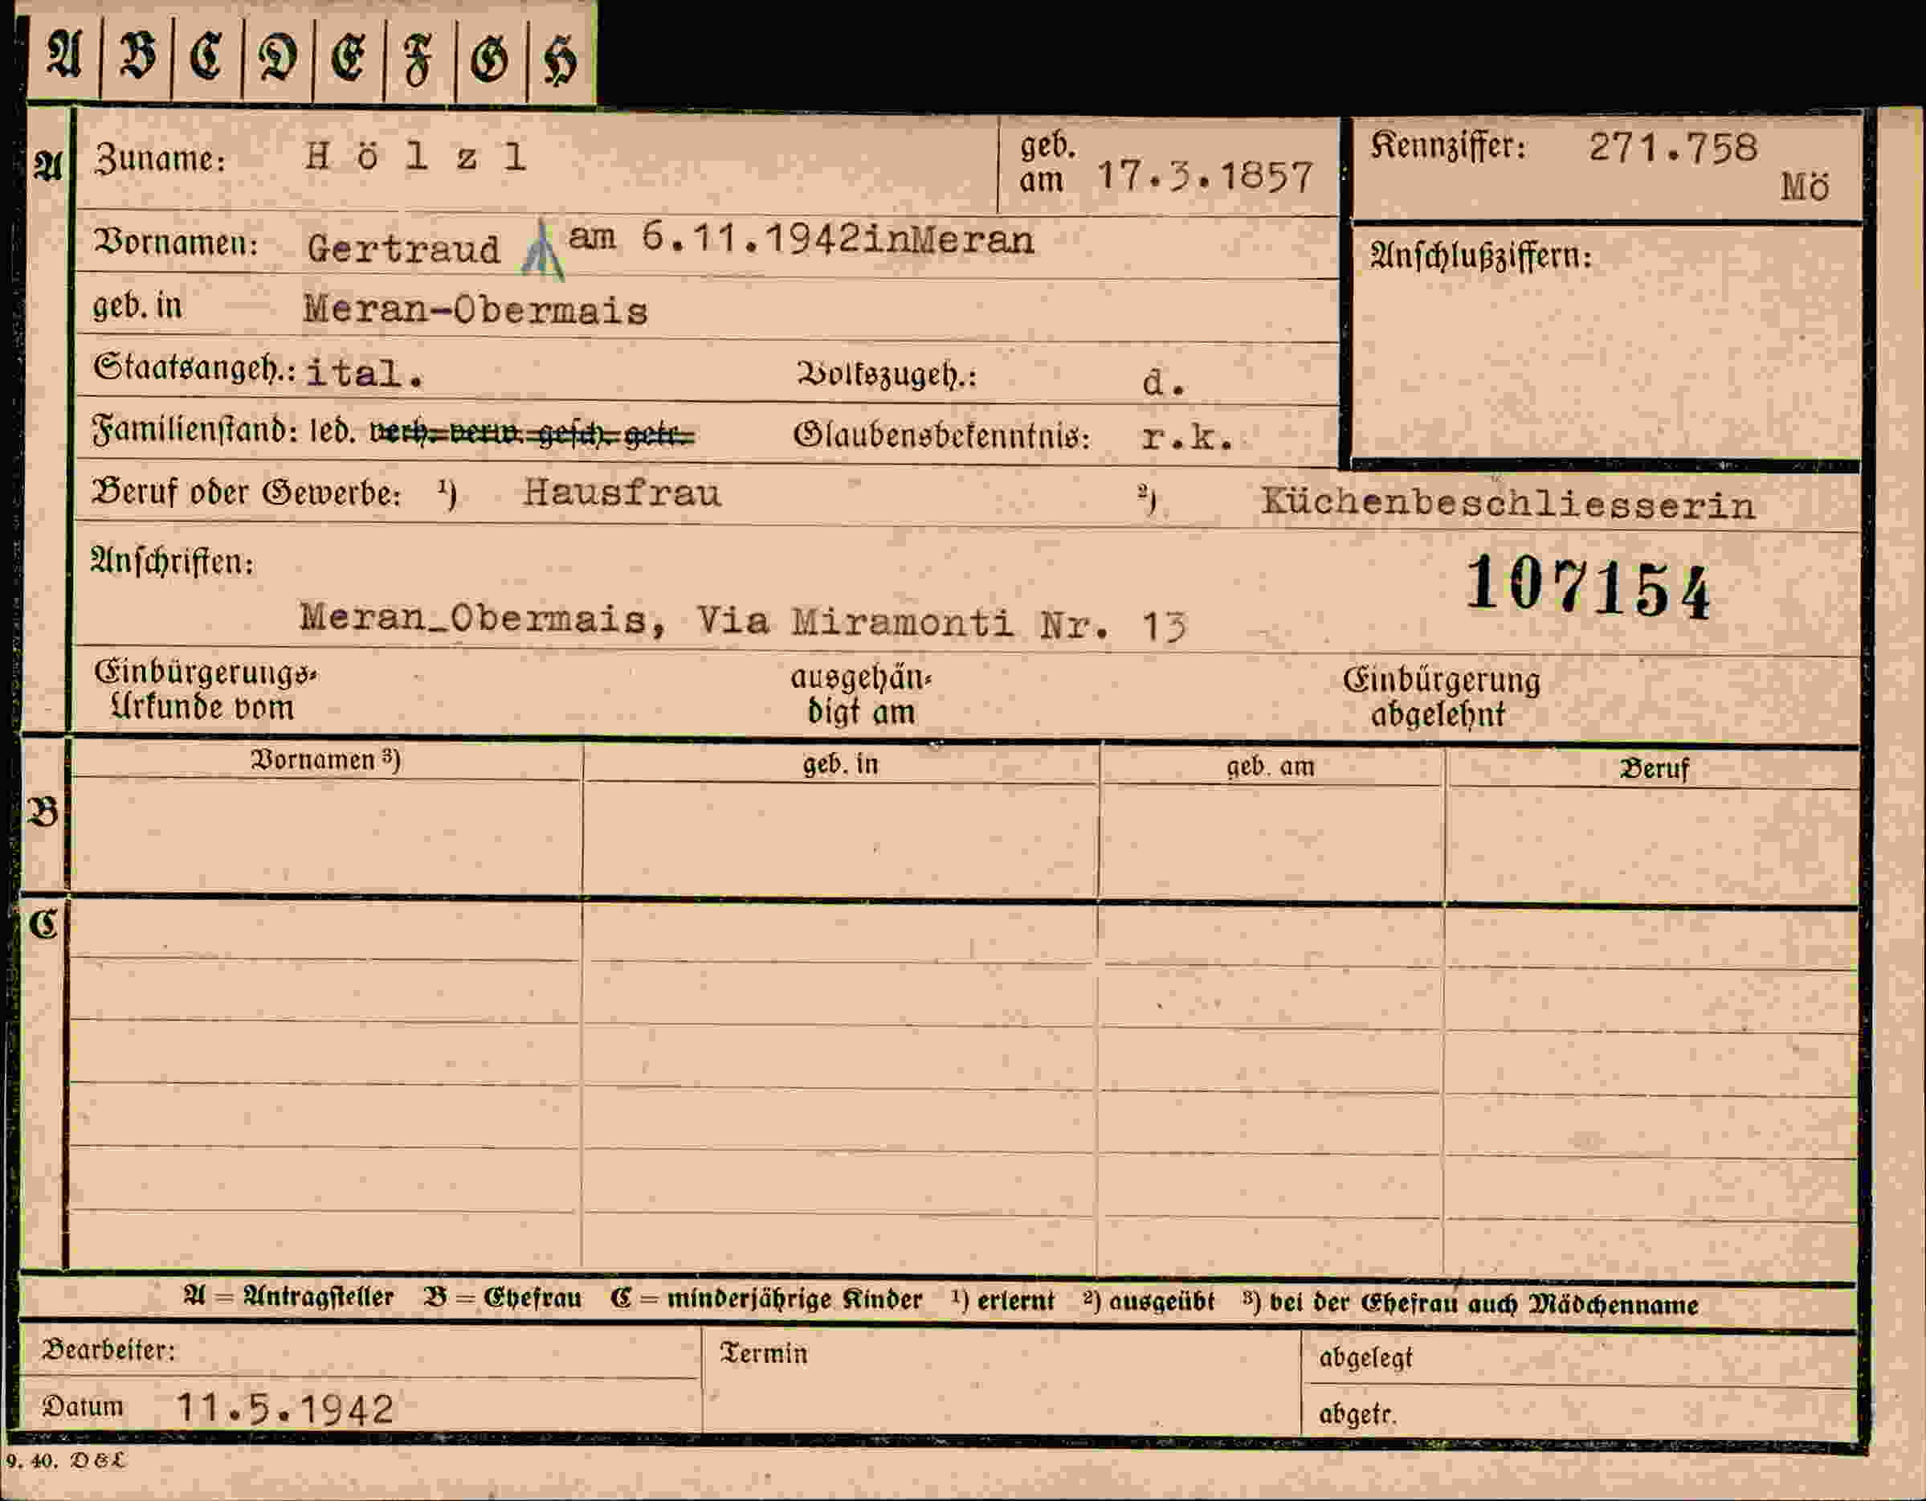Click the 'Anschlußziffern:' label
Image resolution: width=1926 pixels, height=1501 pixels.
1481,256
